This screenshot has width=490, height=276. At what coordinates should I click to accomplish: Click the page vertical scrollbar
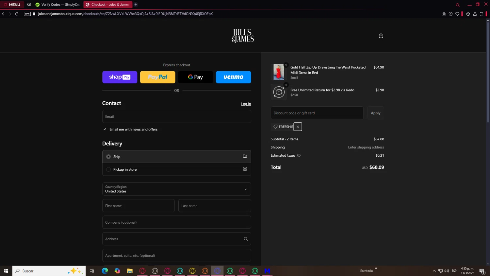[x=488, y=72]
